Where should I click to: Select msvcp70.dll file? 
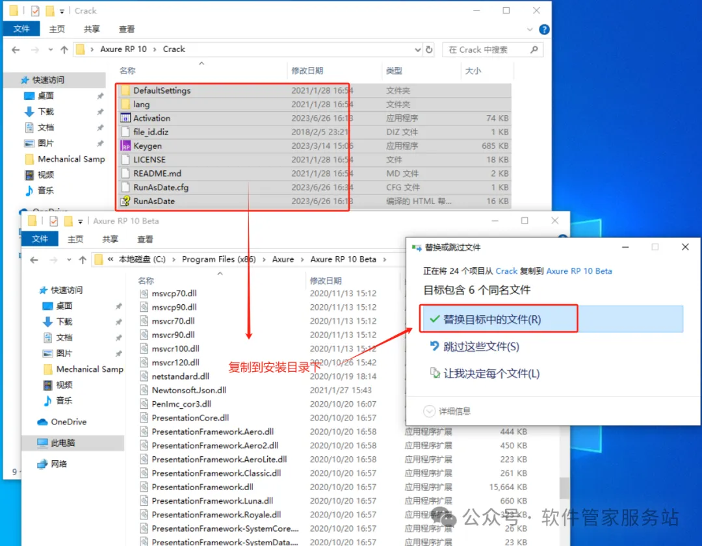click(174, 294)
